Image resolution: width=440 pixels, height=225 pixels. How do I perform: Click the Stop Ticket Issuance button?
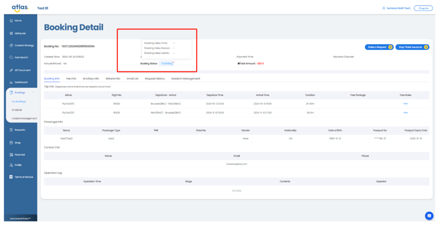point(412,47)
